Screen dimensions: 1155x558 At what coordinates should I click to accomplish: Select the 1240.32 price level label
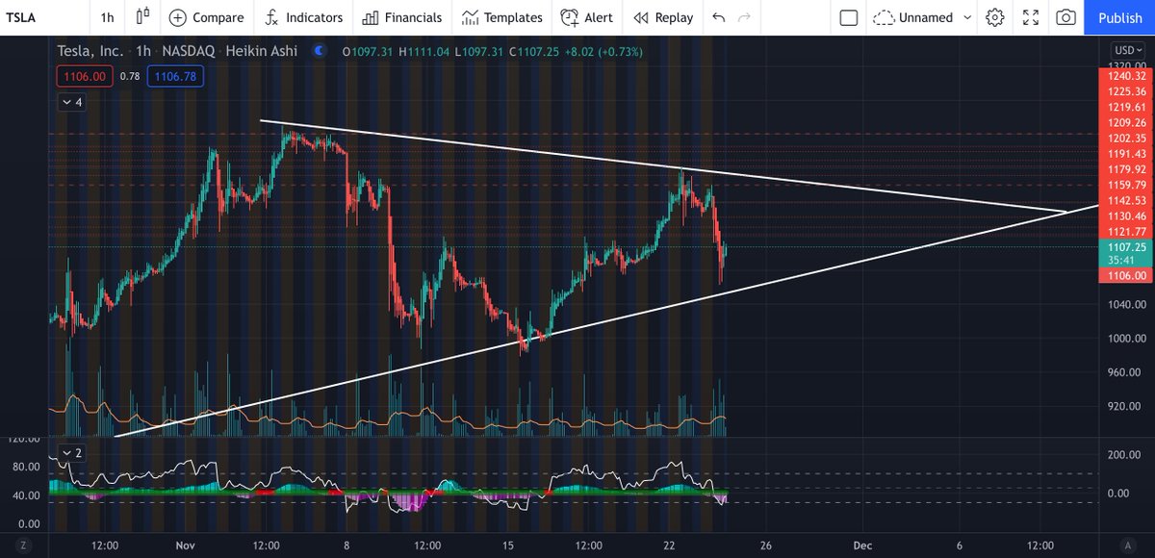pyautogui.click(x=1126, y=76)
